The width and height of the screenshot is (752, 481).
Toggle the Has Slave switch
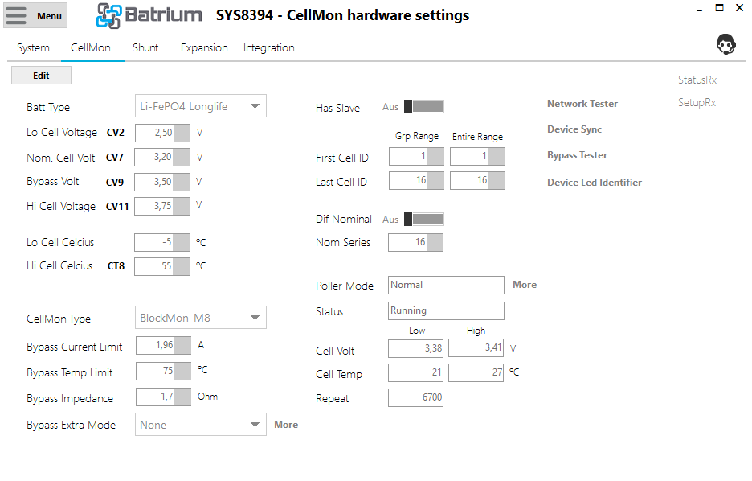pyautogui.click(x=424, y=106)
